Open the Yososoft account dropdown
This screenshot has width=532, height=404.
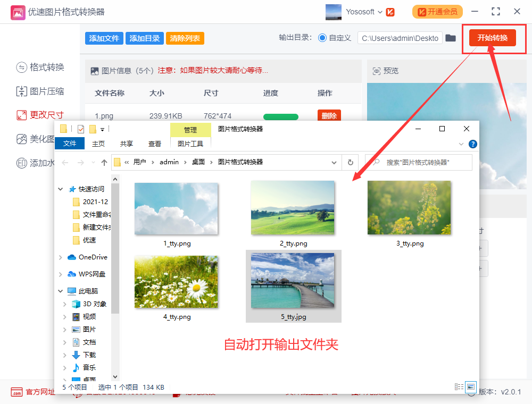[x=380, y=12]
